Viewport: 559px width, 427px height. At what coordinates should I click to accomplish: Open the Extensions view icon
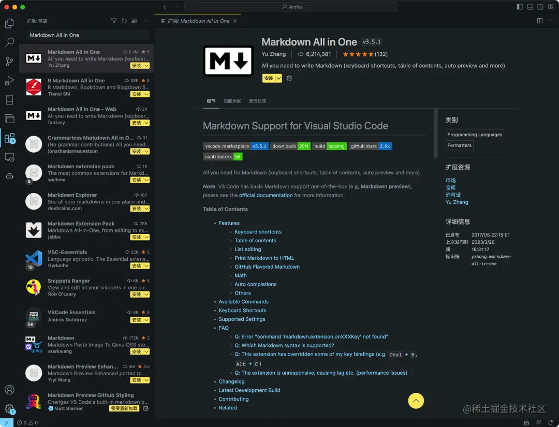[10, 138]
